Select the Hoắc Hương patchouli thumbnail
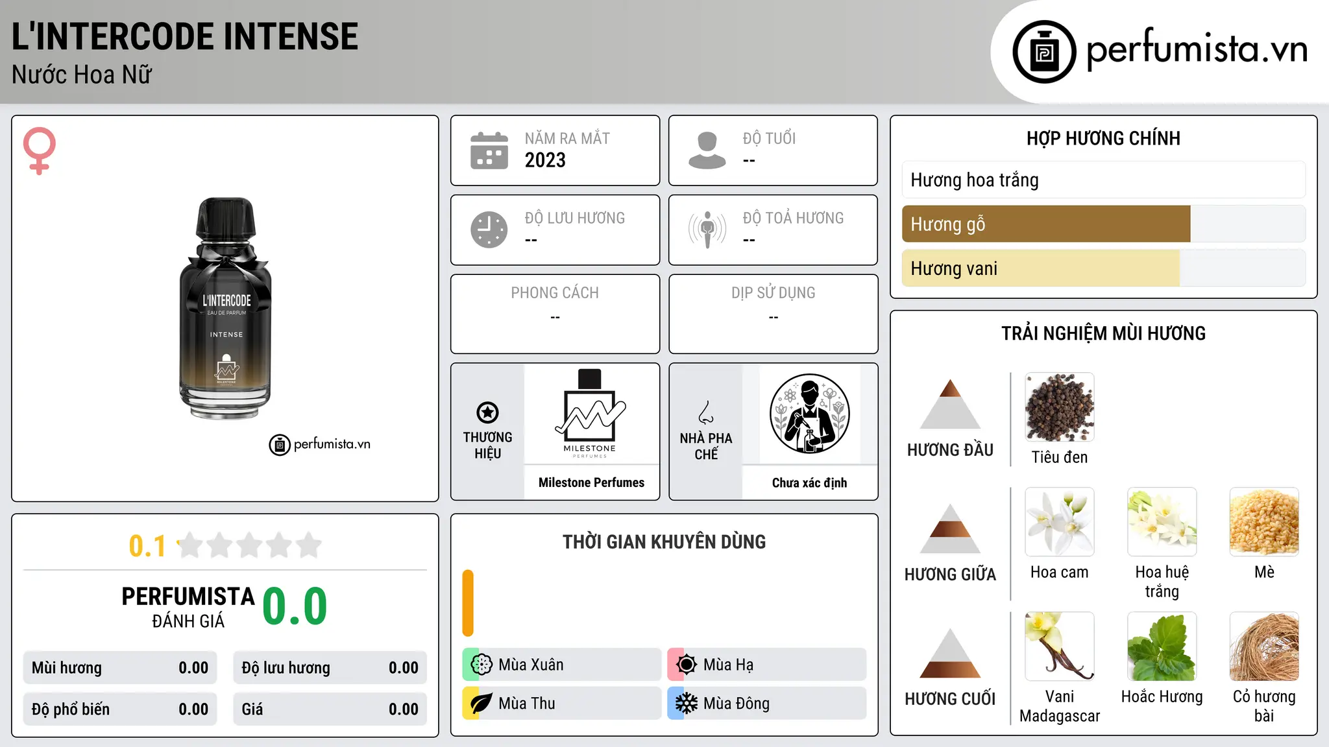The height and width of the screenshot is (747, 1329). [x=1162, y=646]
